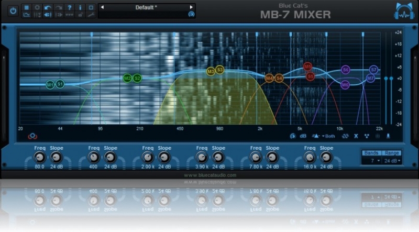419x232 pixels.
Task: Click the three-column dotted levels icon
Action: (37, 15)
